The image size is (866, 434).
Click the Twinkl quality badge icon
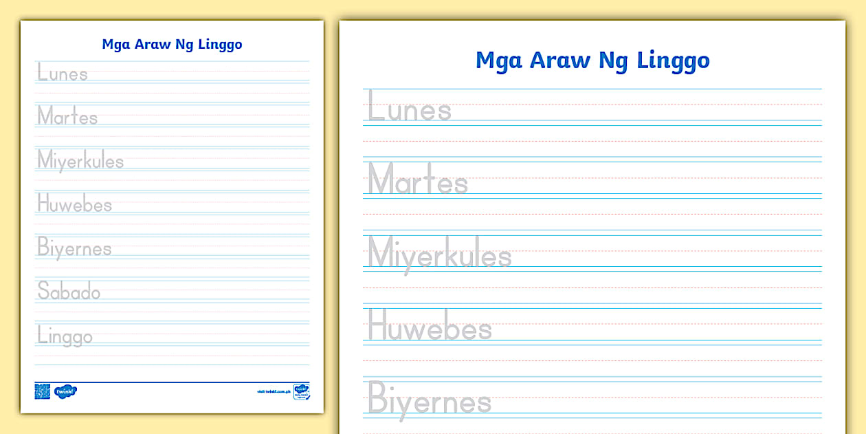point(301,392)
